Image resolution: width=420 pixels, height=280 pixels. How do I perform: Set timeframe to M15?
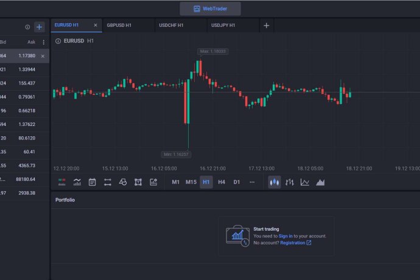click(x=191, y=182)
